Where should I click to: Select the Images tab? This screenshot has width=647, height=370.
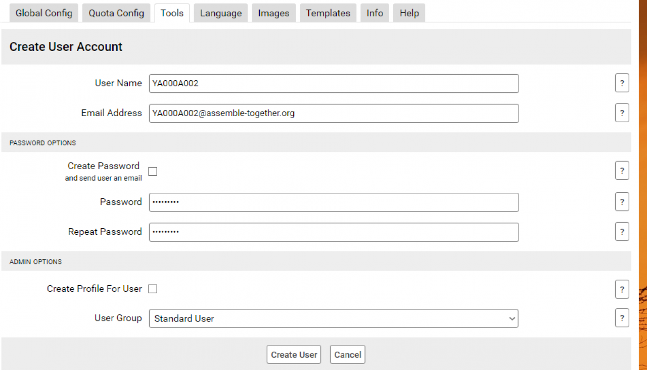click(273, 13)
